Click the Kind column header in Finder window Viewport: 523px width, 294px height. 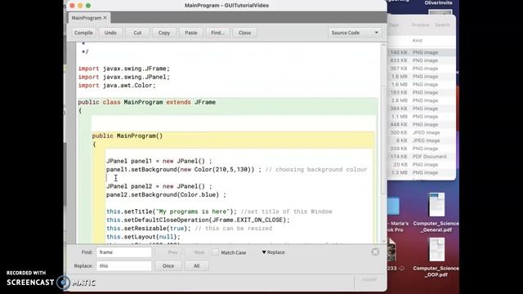418,40
